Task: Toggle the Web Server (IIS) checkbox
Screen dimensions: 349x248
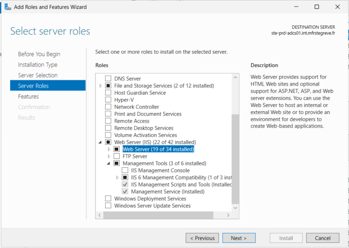Action: pyautogui.click(x=108, y=142)
